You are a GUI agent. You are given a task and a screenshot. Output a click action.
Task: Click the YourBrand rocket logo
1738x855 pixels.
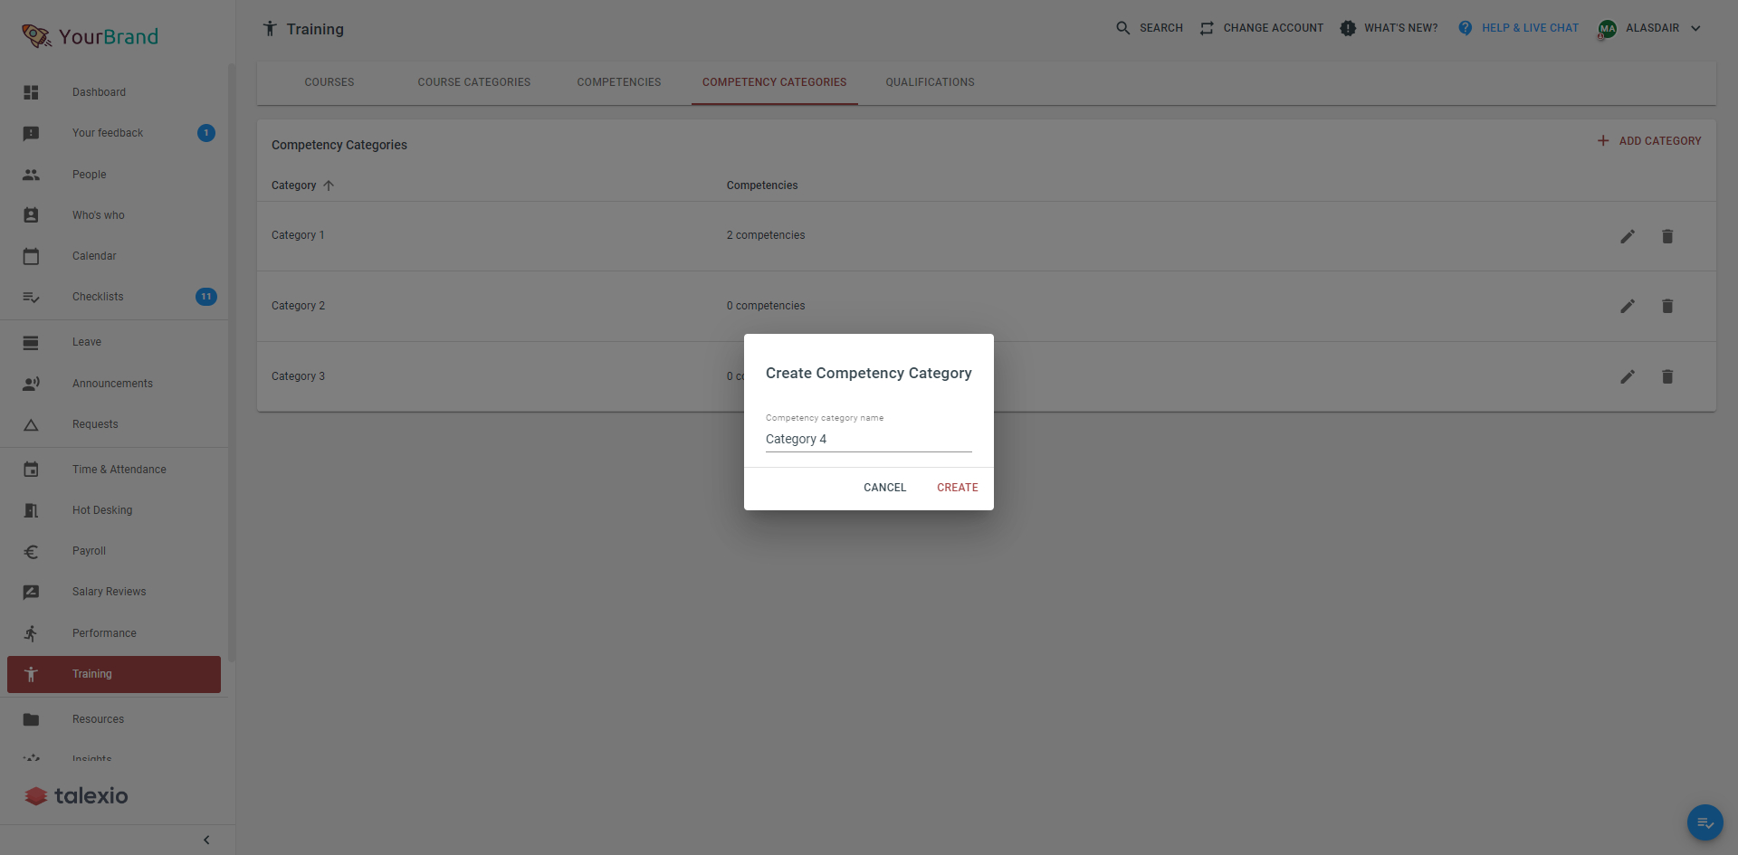[x=36, y=36]
